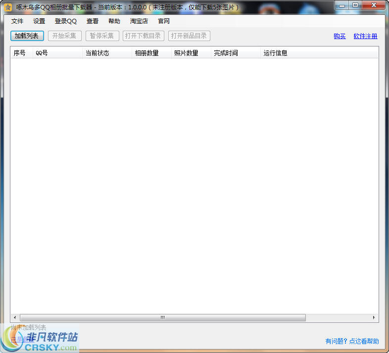Open the 设置 menu
Screen dimensions: 389x353
pos(39,21)
